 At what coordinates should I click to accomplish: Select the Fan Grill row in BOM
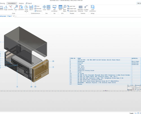click(x=105, y=67)
